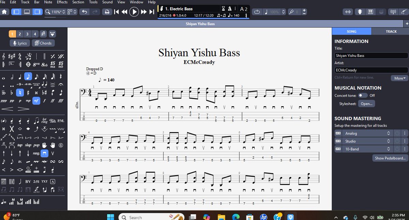The height and width of the screenshot is (220, 409).
Task: Set dynamic to mezzo-forte mf
Action: pyautogui.click(x=36, y=101)
